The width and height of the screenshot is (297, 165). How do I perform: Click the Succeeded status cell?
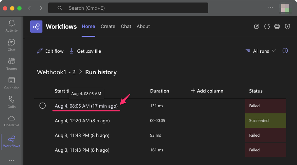(266, 121)
